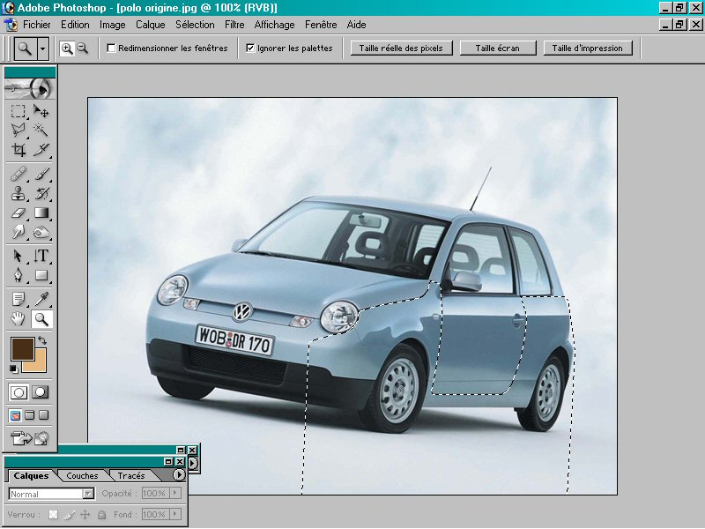The image size is (705, 529).
Task: Select the Eyedropper tool
Action: tap(41, 299)
